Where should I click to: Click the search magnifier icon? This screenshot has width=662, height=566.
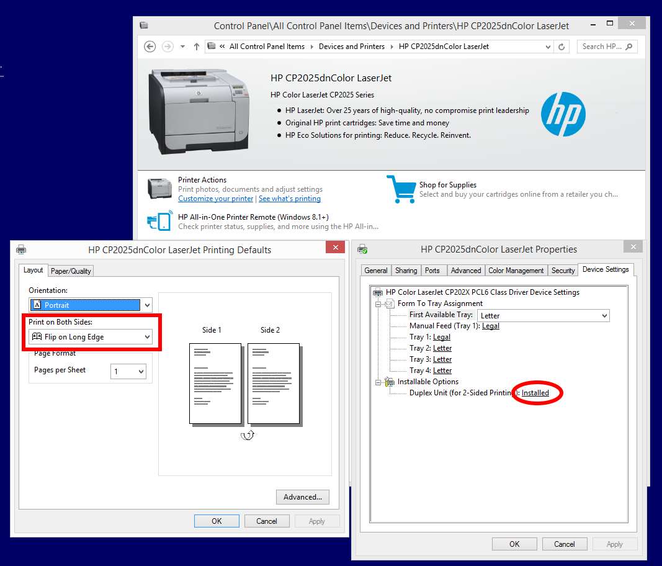pos(629,47)
